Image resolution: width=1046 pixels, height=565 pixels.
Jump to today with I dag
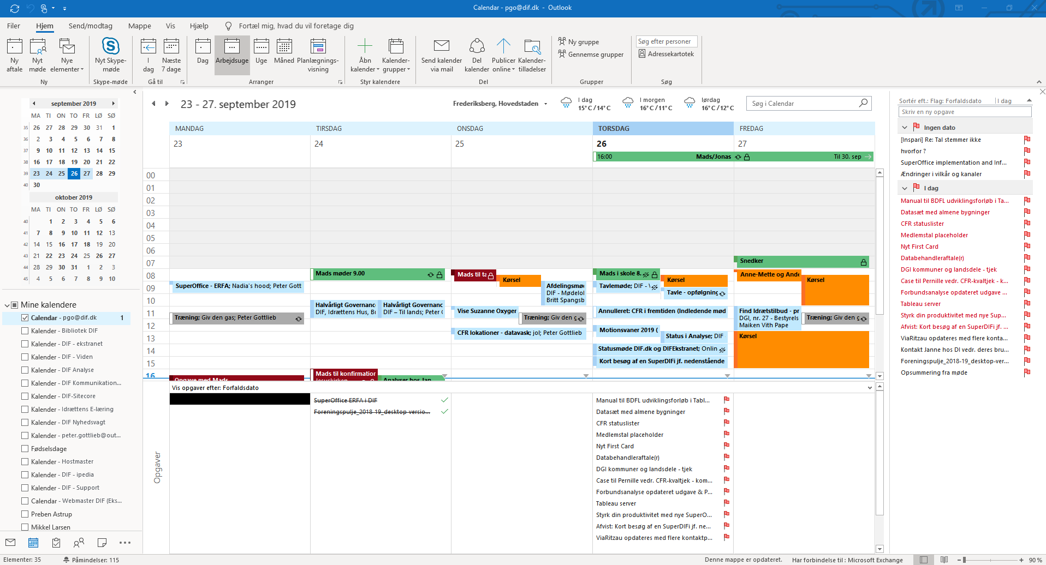pos(148,55)
